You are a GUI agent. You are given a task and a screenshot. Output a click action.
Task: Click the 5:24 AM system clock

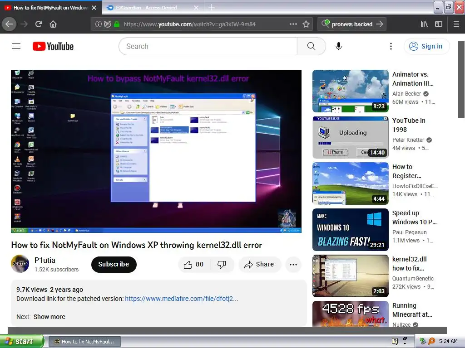pos(448,341)
